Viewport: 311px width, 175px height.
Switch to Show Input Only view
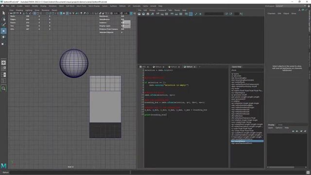176,14
